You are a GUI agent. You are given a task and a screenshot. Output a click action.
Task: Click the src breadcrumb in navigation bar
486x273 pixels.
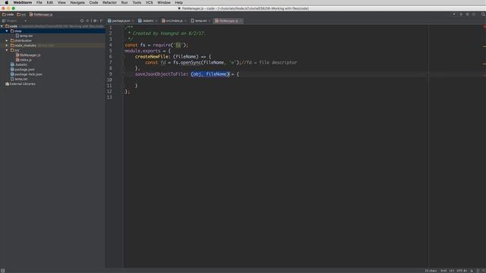click(21, 14)
